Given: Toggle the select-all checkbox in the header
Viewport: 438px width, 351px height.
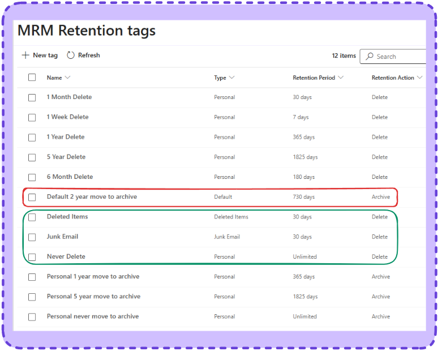Looking at the screenshot, I should point(32,78).
